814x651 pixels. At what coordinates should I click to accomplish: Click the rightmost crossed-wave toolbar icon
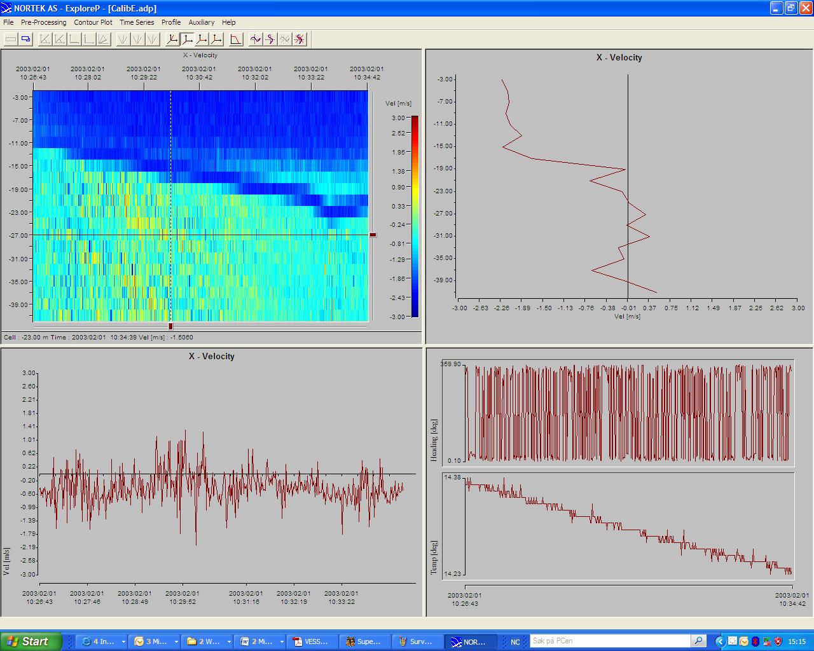(300, 39)
